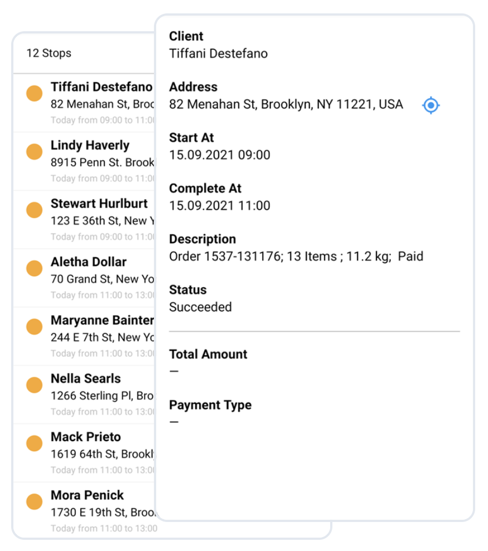
Task: Click the Succeeded status text
Action: coord(200,307)
